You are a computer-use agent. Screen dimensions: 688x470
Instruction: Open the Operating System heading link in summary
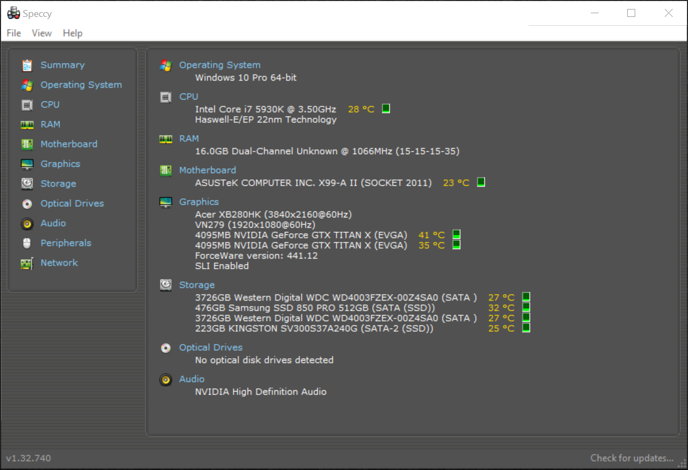point(220,65)
